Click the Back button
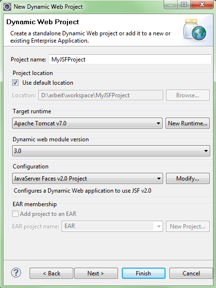Image resolution: width=216 pixels, height=288 pixels. coord(51,273)
